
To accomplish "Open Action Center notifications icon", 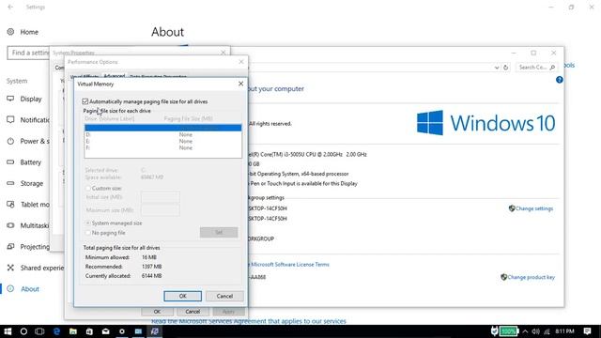I will tap(587, 331).
